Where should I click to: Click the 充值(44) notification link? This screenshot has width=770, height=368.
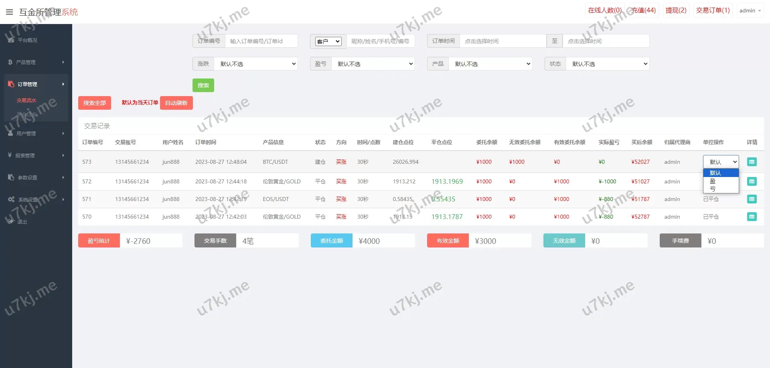coord(643,10)
